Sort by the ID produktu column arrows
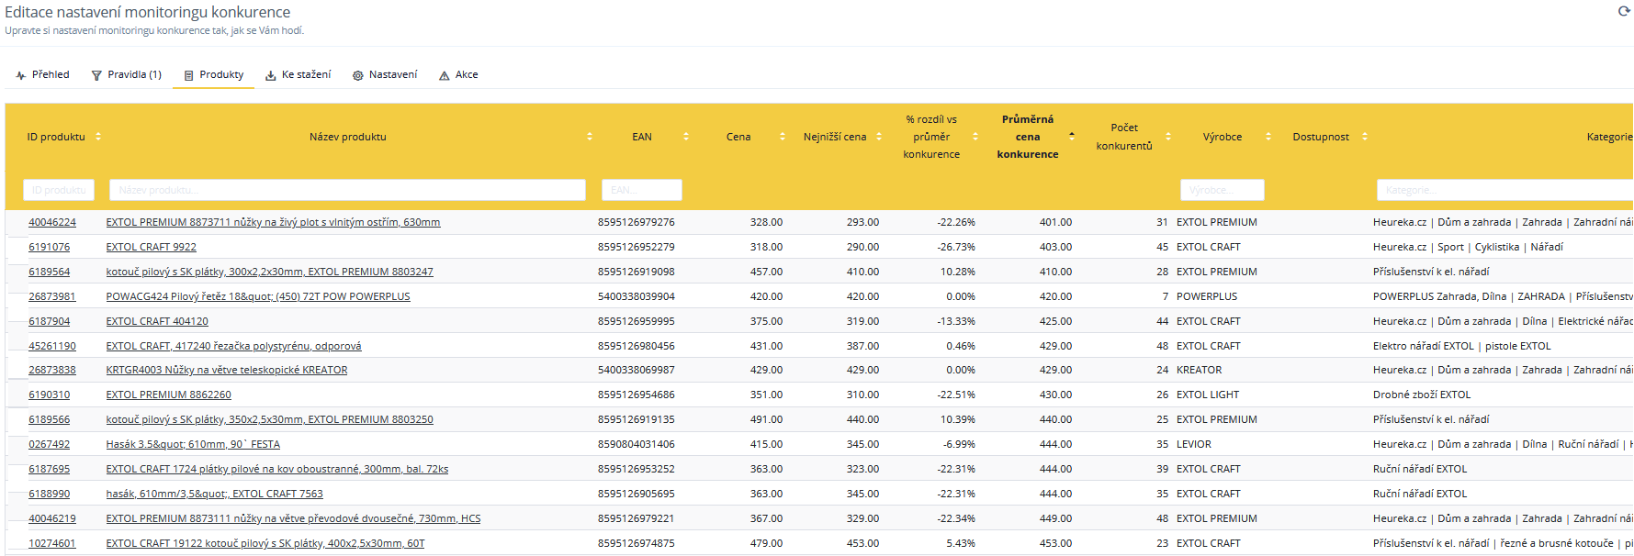The image size is (1634, 556). [x=98, y=137]
